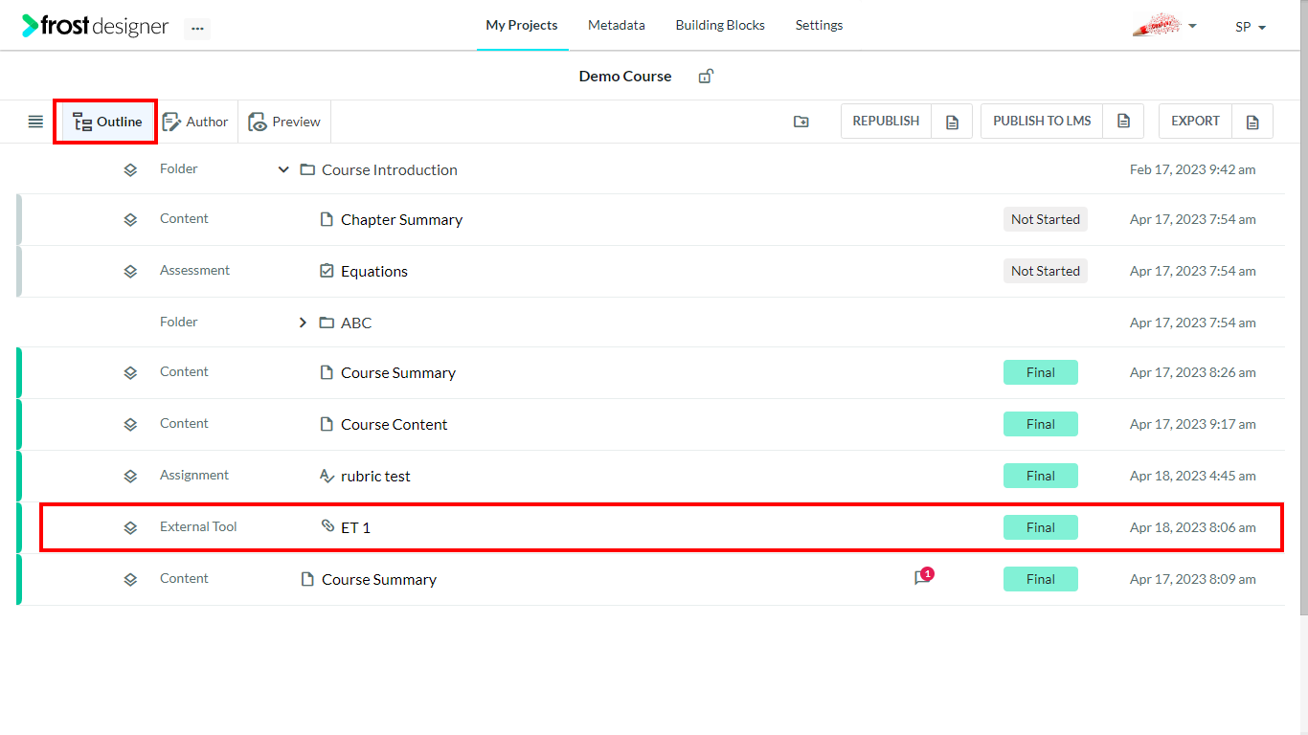The width and height of the screenshot is (1308, 735).
Task: Click the layers icon on ET 1 row
Action: (x=130, y=527)
